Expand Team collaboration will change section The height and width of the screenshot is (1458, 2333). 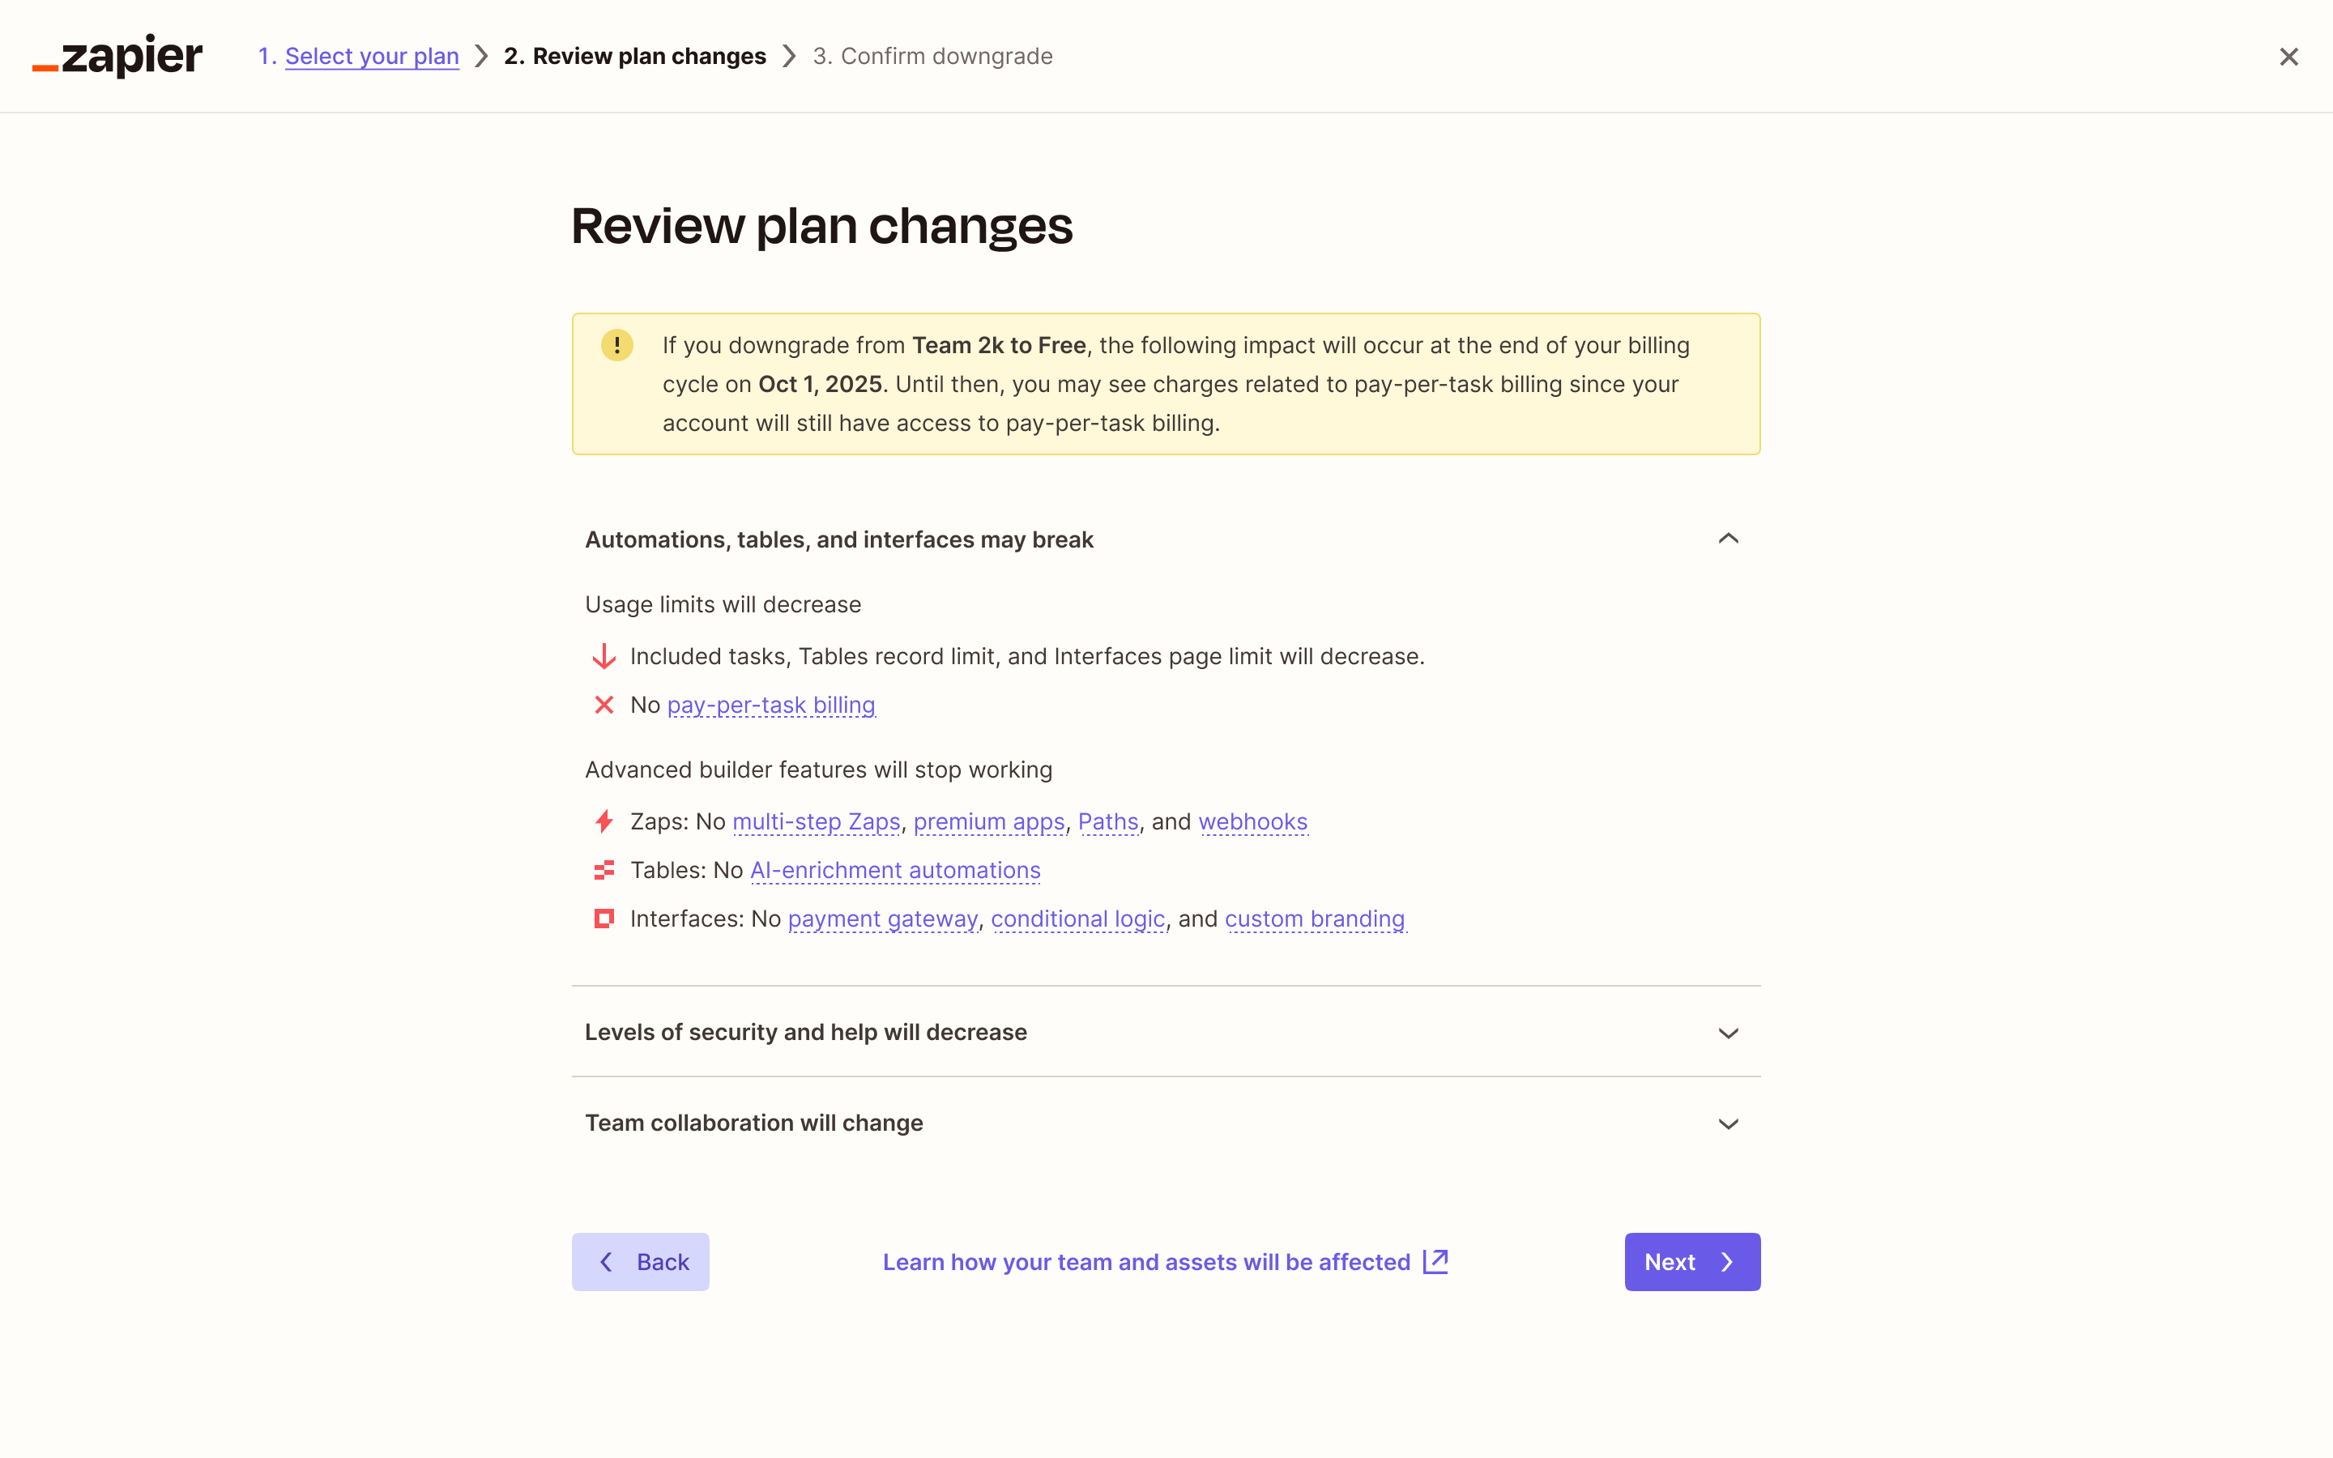point(1728,1123)
